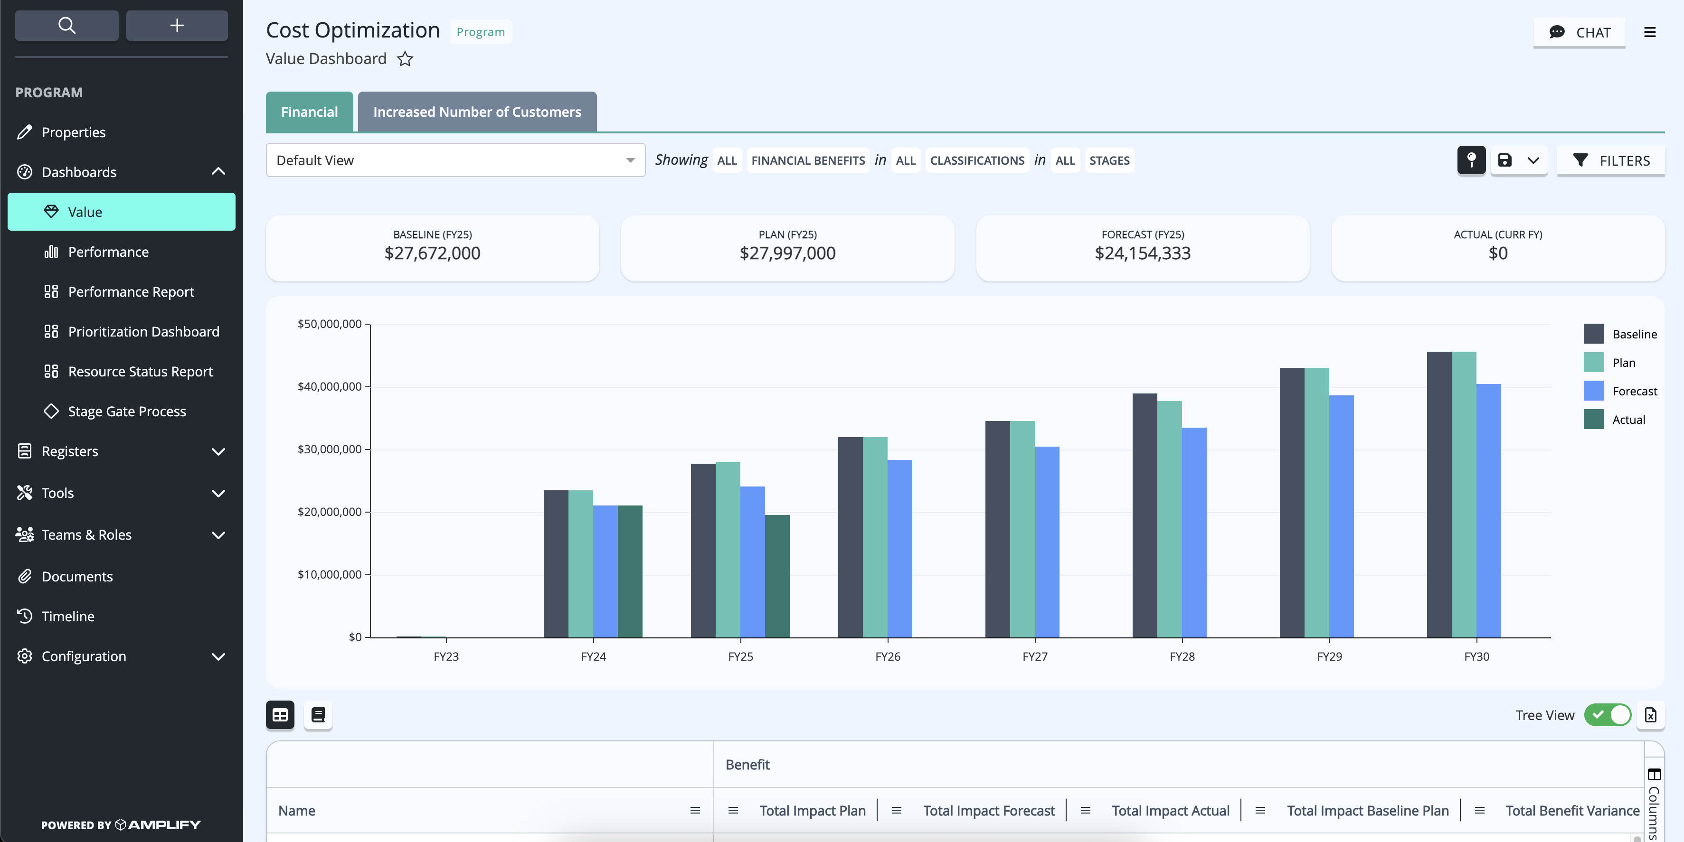Toggle the Actual series in chart legend

1615,420
